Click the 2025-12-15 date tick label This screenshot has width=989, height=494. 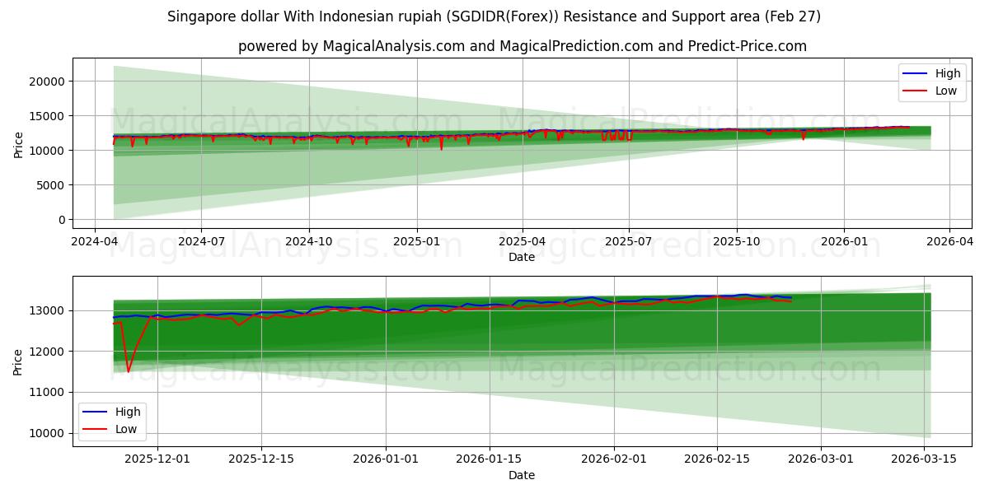pos(261,459)
